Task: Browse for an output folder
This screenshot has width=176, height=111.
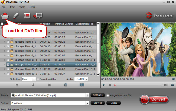Action: pos(98,103)
